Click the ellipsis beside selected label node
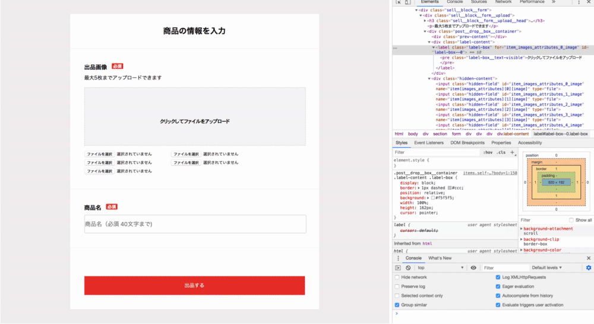Viewport: 594px width, 324px height. point(395,47)
